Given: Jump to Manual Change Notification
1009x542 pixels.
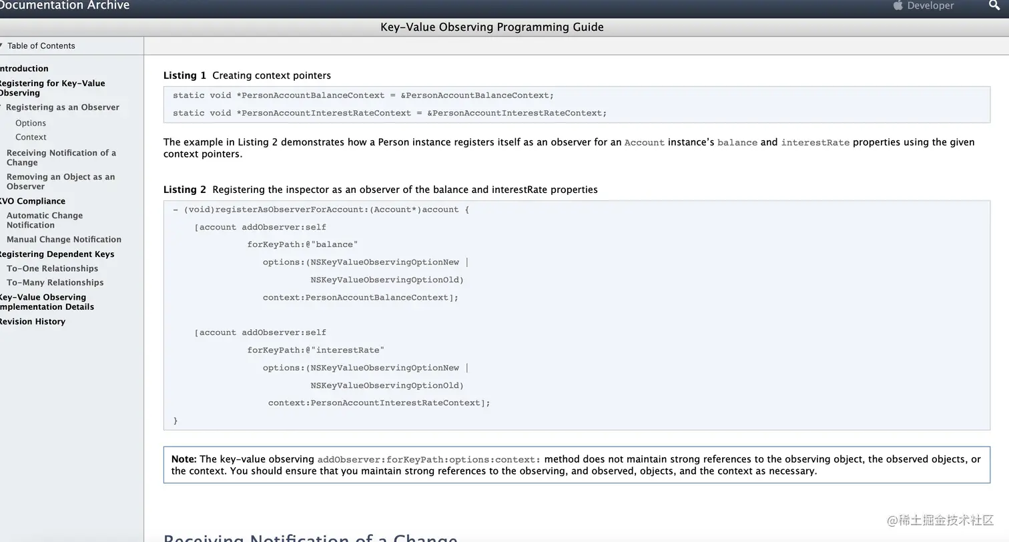Looking at the screenshot, I should [64, 240].
